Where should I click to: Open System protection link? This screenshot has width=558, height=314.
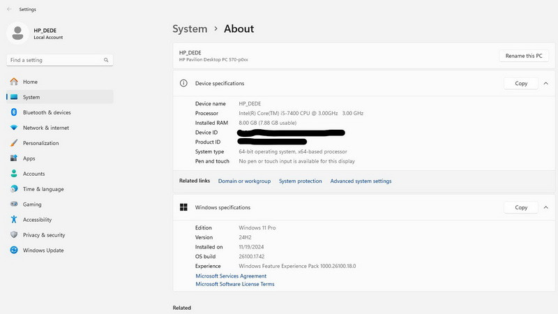300,181
